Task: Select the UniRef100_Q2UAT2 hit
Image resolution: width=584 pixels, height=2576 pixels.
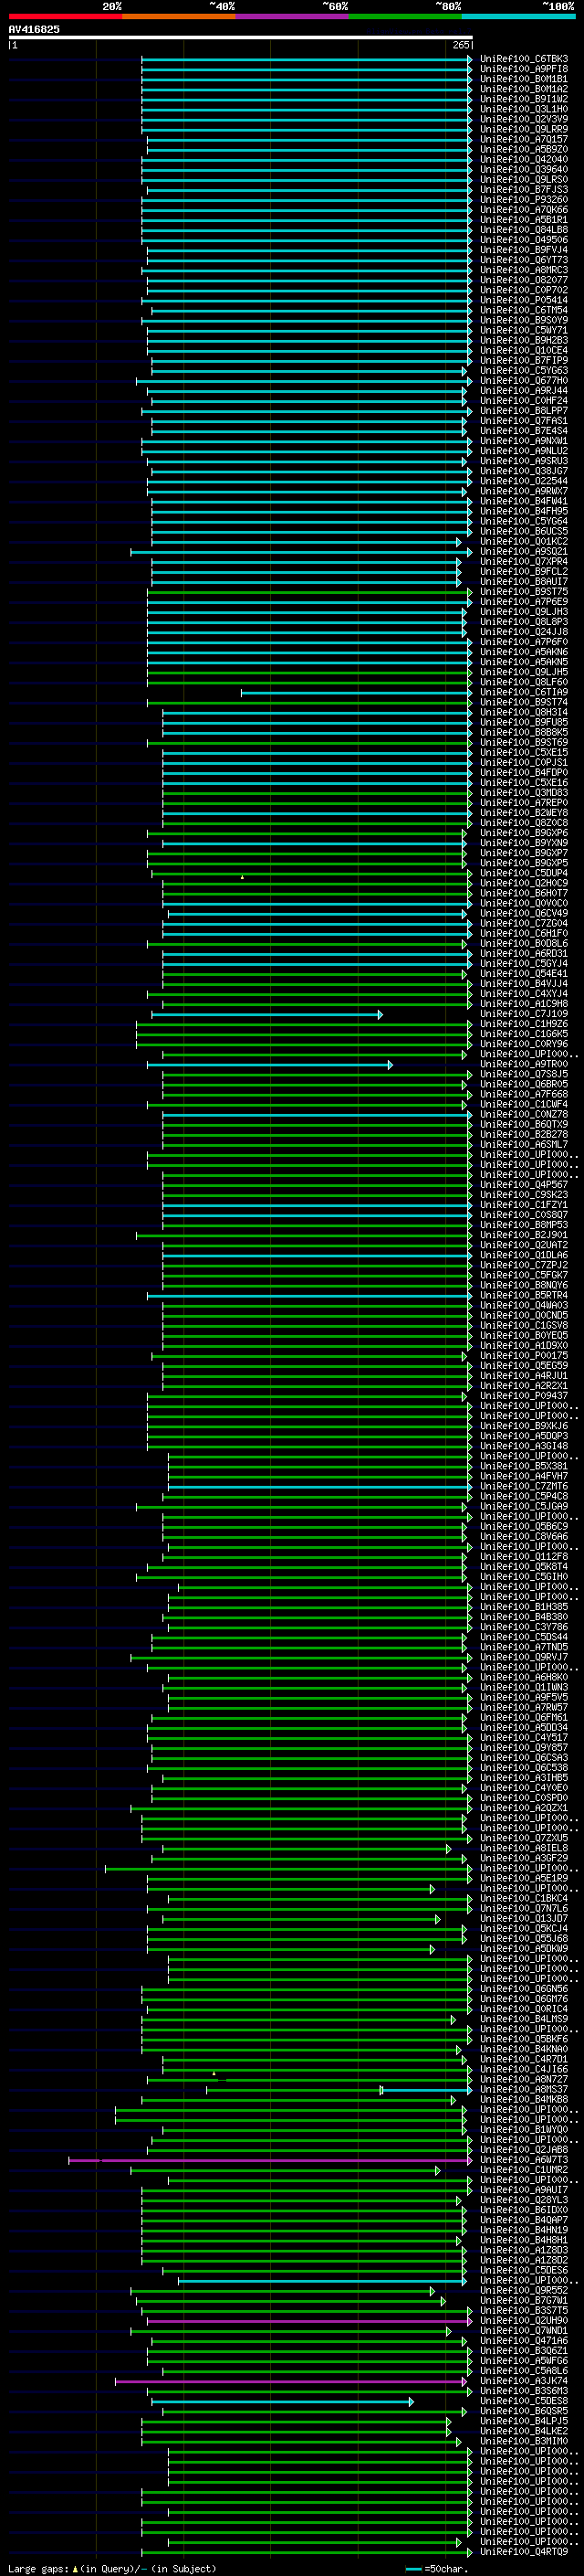Action: pos(524,1245)
